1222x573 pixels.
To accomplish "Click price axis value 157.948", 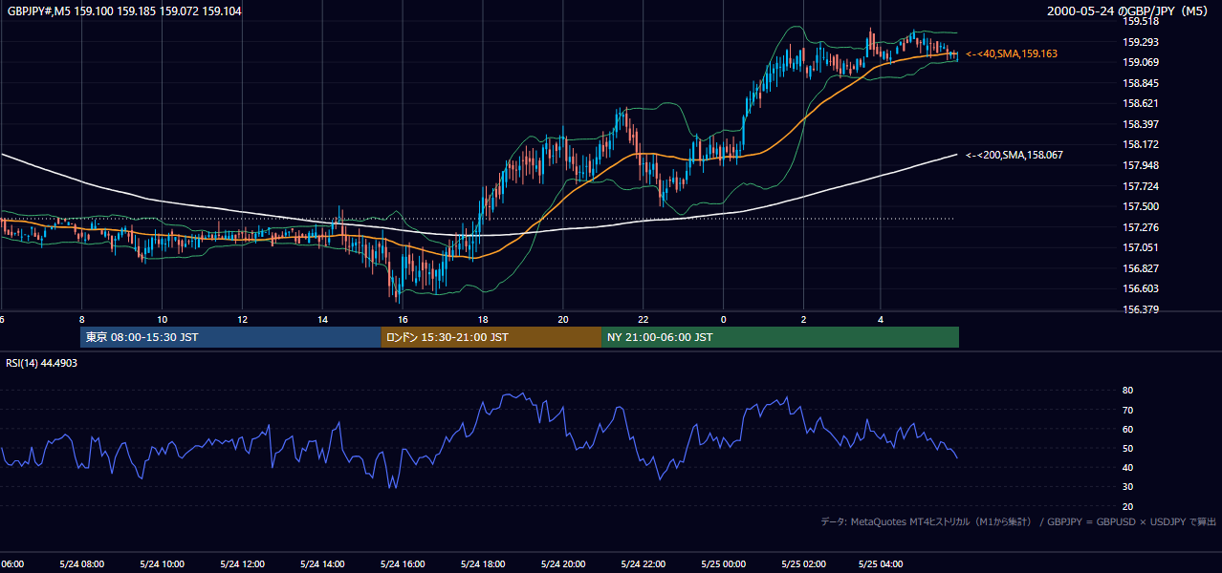I will click(1141, 165).
